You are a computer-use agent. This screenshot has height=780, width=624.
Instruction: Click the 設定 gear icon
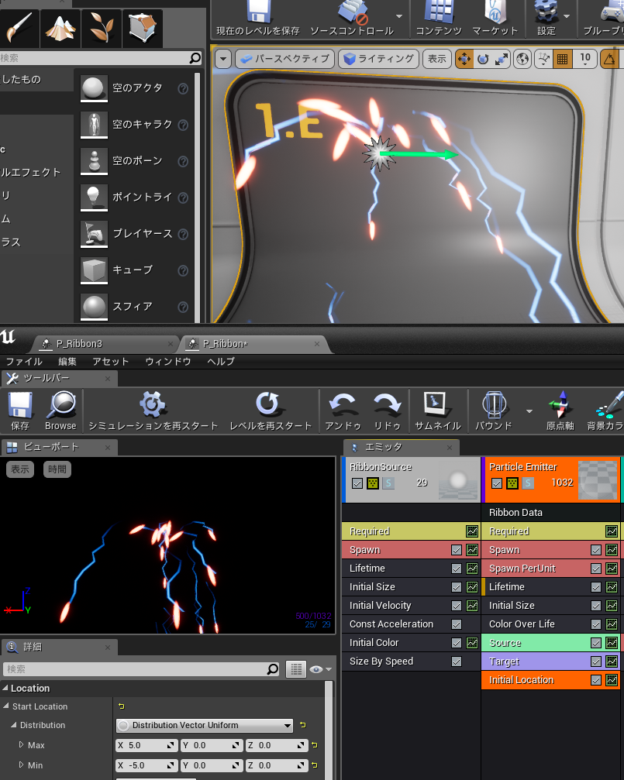(546, 12)
